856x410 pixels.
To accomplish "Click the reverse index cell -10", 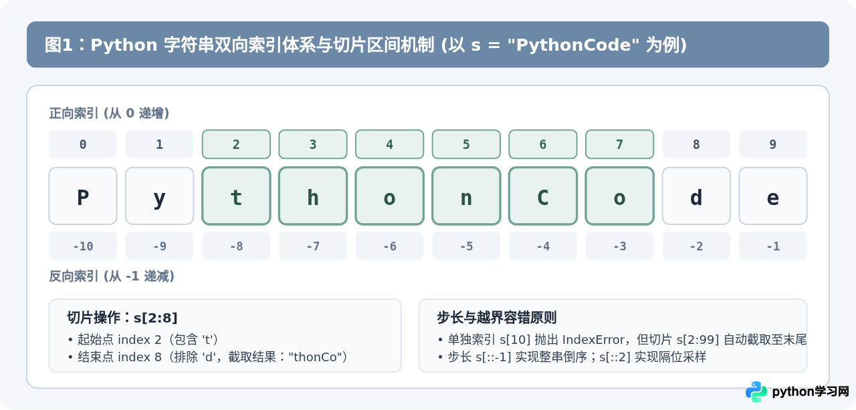I will [x=83, y=246].
